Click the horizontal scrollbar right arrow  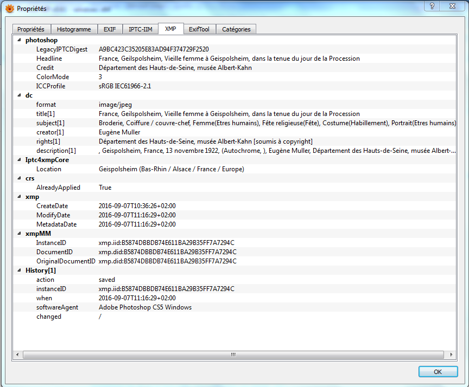click(452, 354)
